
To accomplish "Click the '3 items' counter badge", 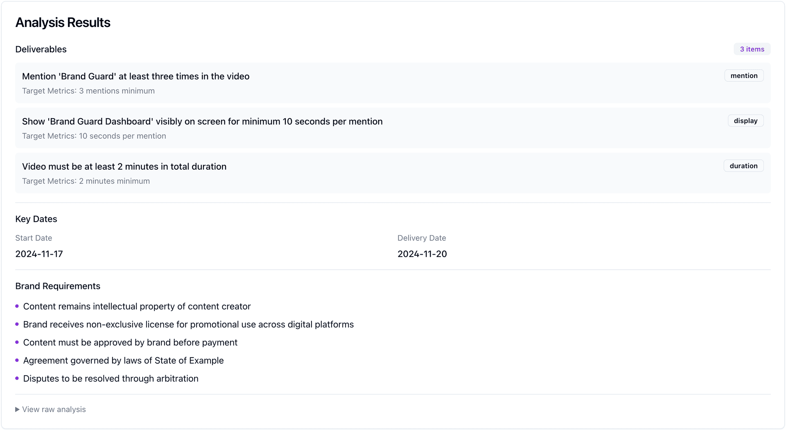I will [752, 49].
